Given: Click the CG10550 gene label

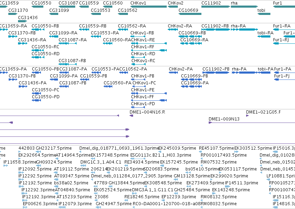Looking at the screenshot, I should click(x=41, y=3).
